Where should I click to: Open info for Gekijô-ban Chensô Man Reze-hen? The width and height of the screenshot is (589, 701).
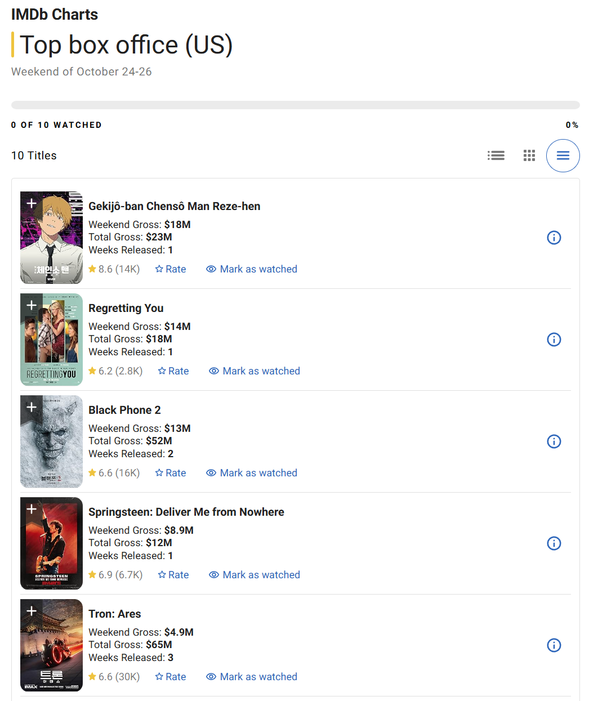[554, 238]
